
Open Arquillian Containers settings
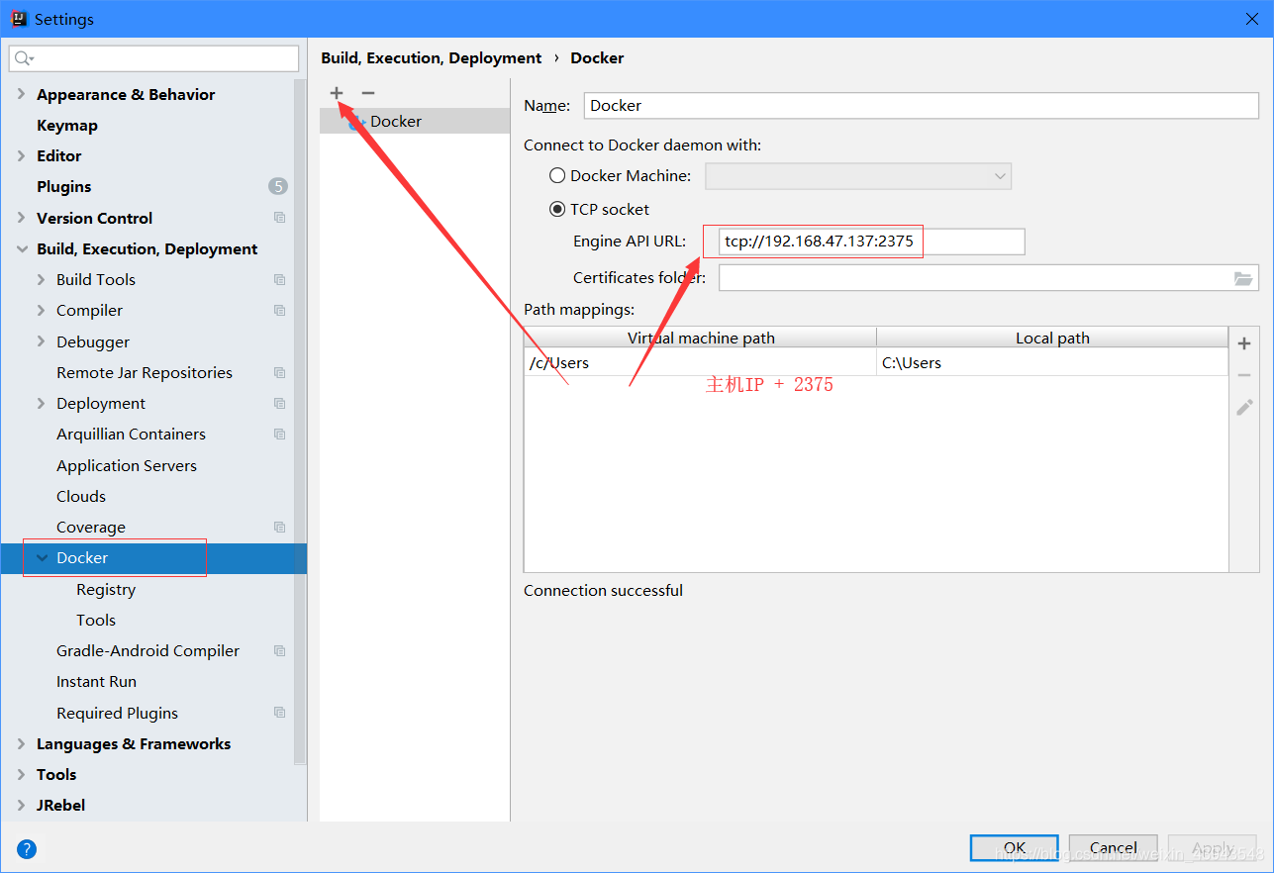point(131,434)
